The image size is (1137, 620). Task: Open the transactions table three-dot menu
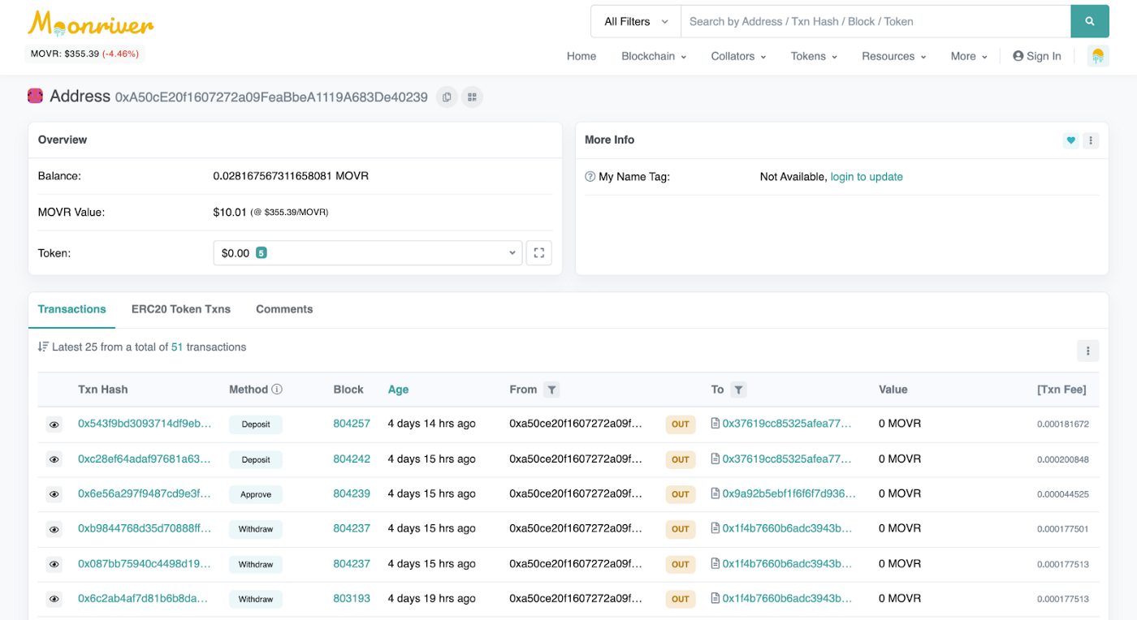click(1087, 351)
